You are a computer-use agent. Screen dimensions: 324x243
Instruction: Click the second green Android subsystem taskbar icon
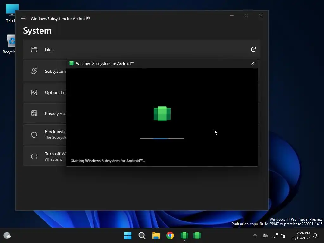(x=197, y=235)
